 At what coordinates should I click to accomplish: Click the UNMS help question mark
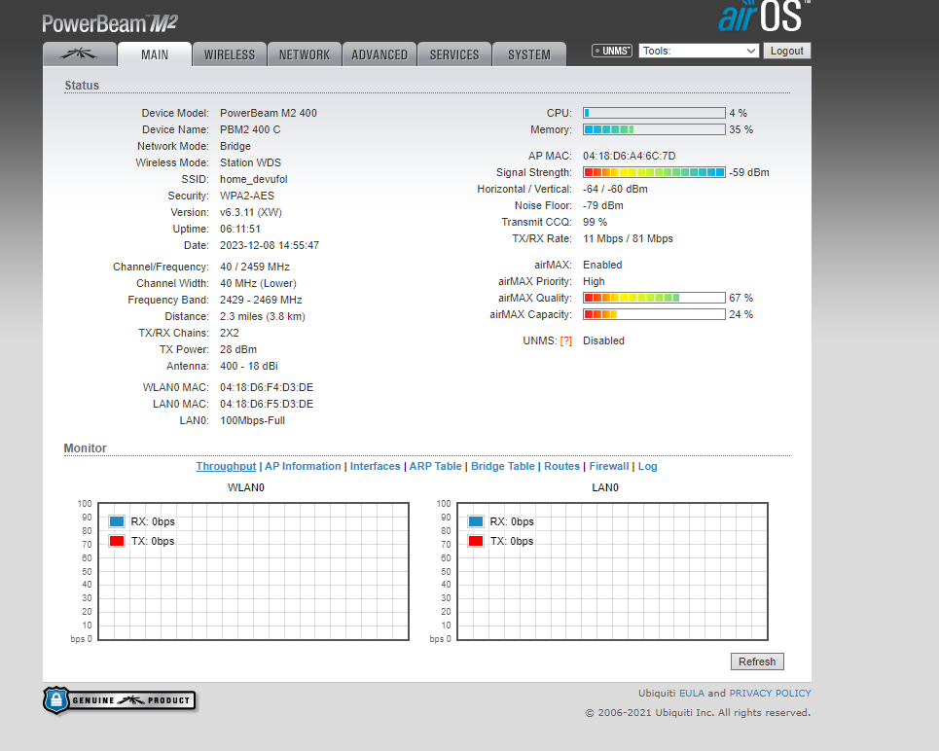coord(565,341)
